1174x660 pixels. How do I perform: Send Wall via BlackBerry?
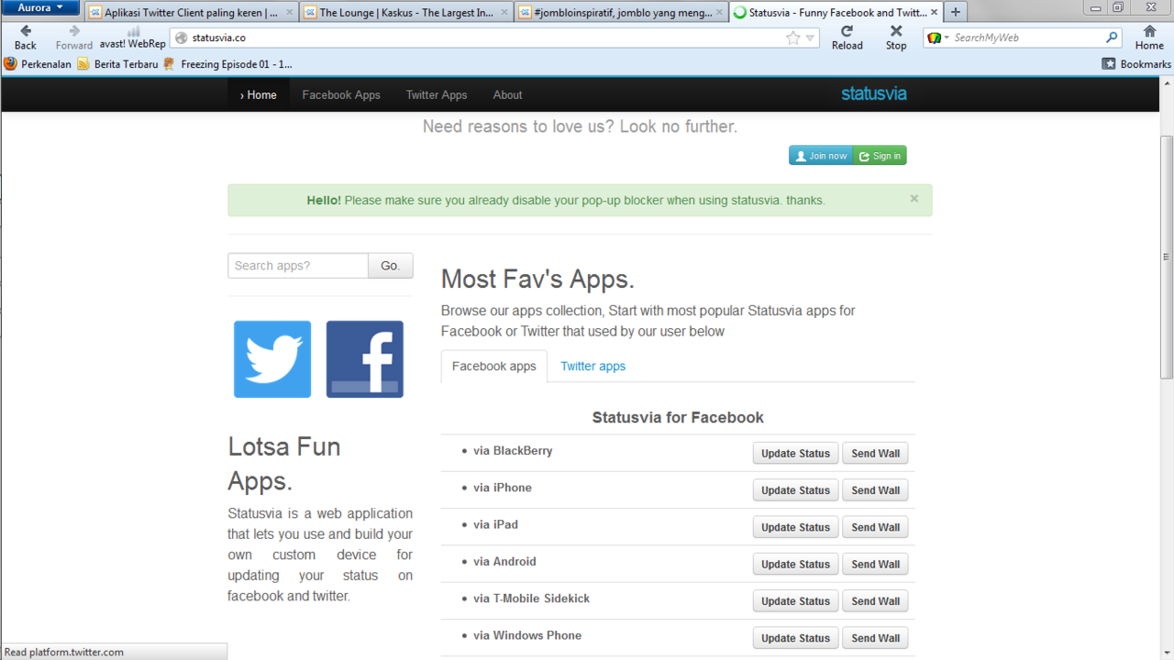pyautogui.click(x=876, y=453)
